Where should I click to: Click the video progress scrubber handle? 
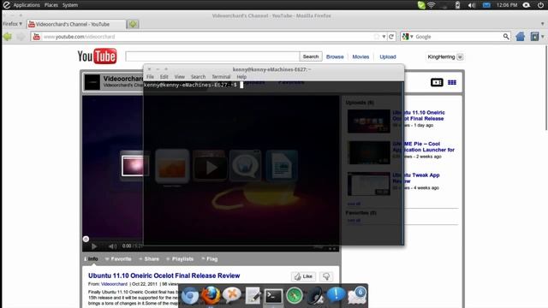[x=86, y=239]
